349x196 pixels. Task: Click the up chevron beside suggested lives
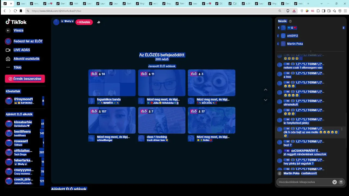[266, 90]
